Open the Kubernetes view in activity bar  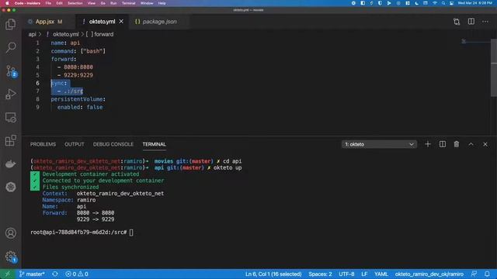pyautogui.click(x=10, y=187)
